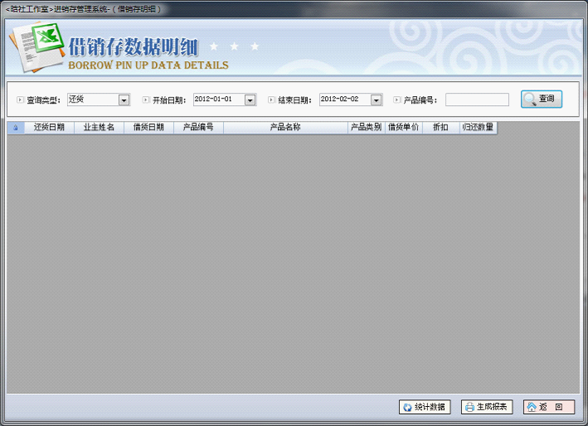The height and width of the screenshot is (426, 588).
Task: Click the 折扣 column header
Action: 441,128
